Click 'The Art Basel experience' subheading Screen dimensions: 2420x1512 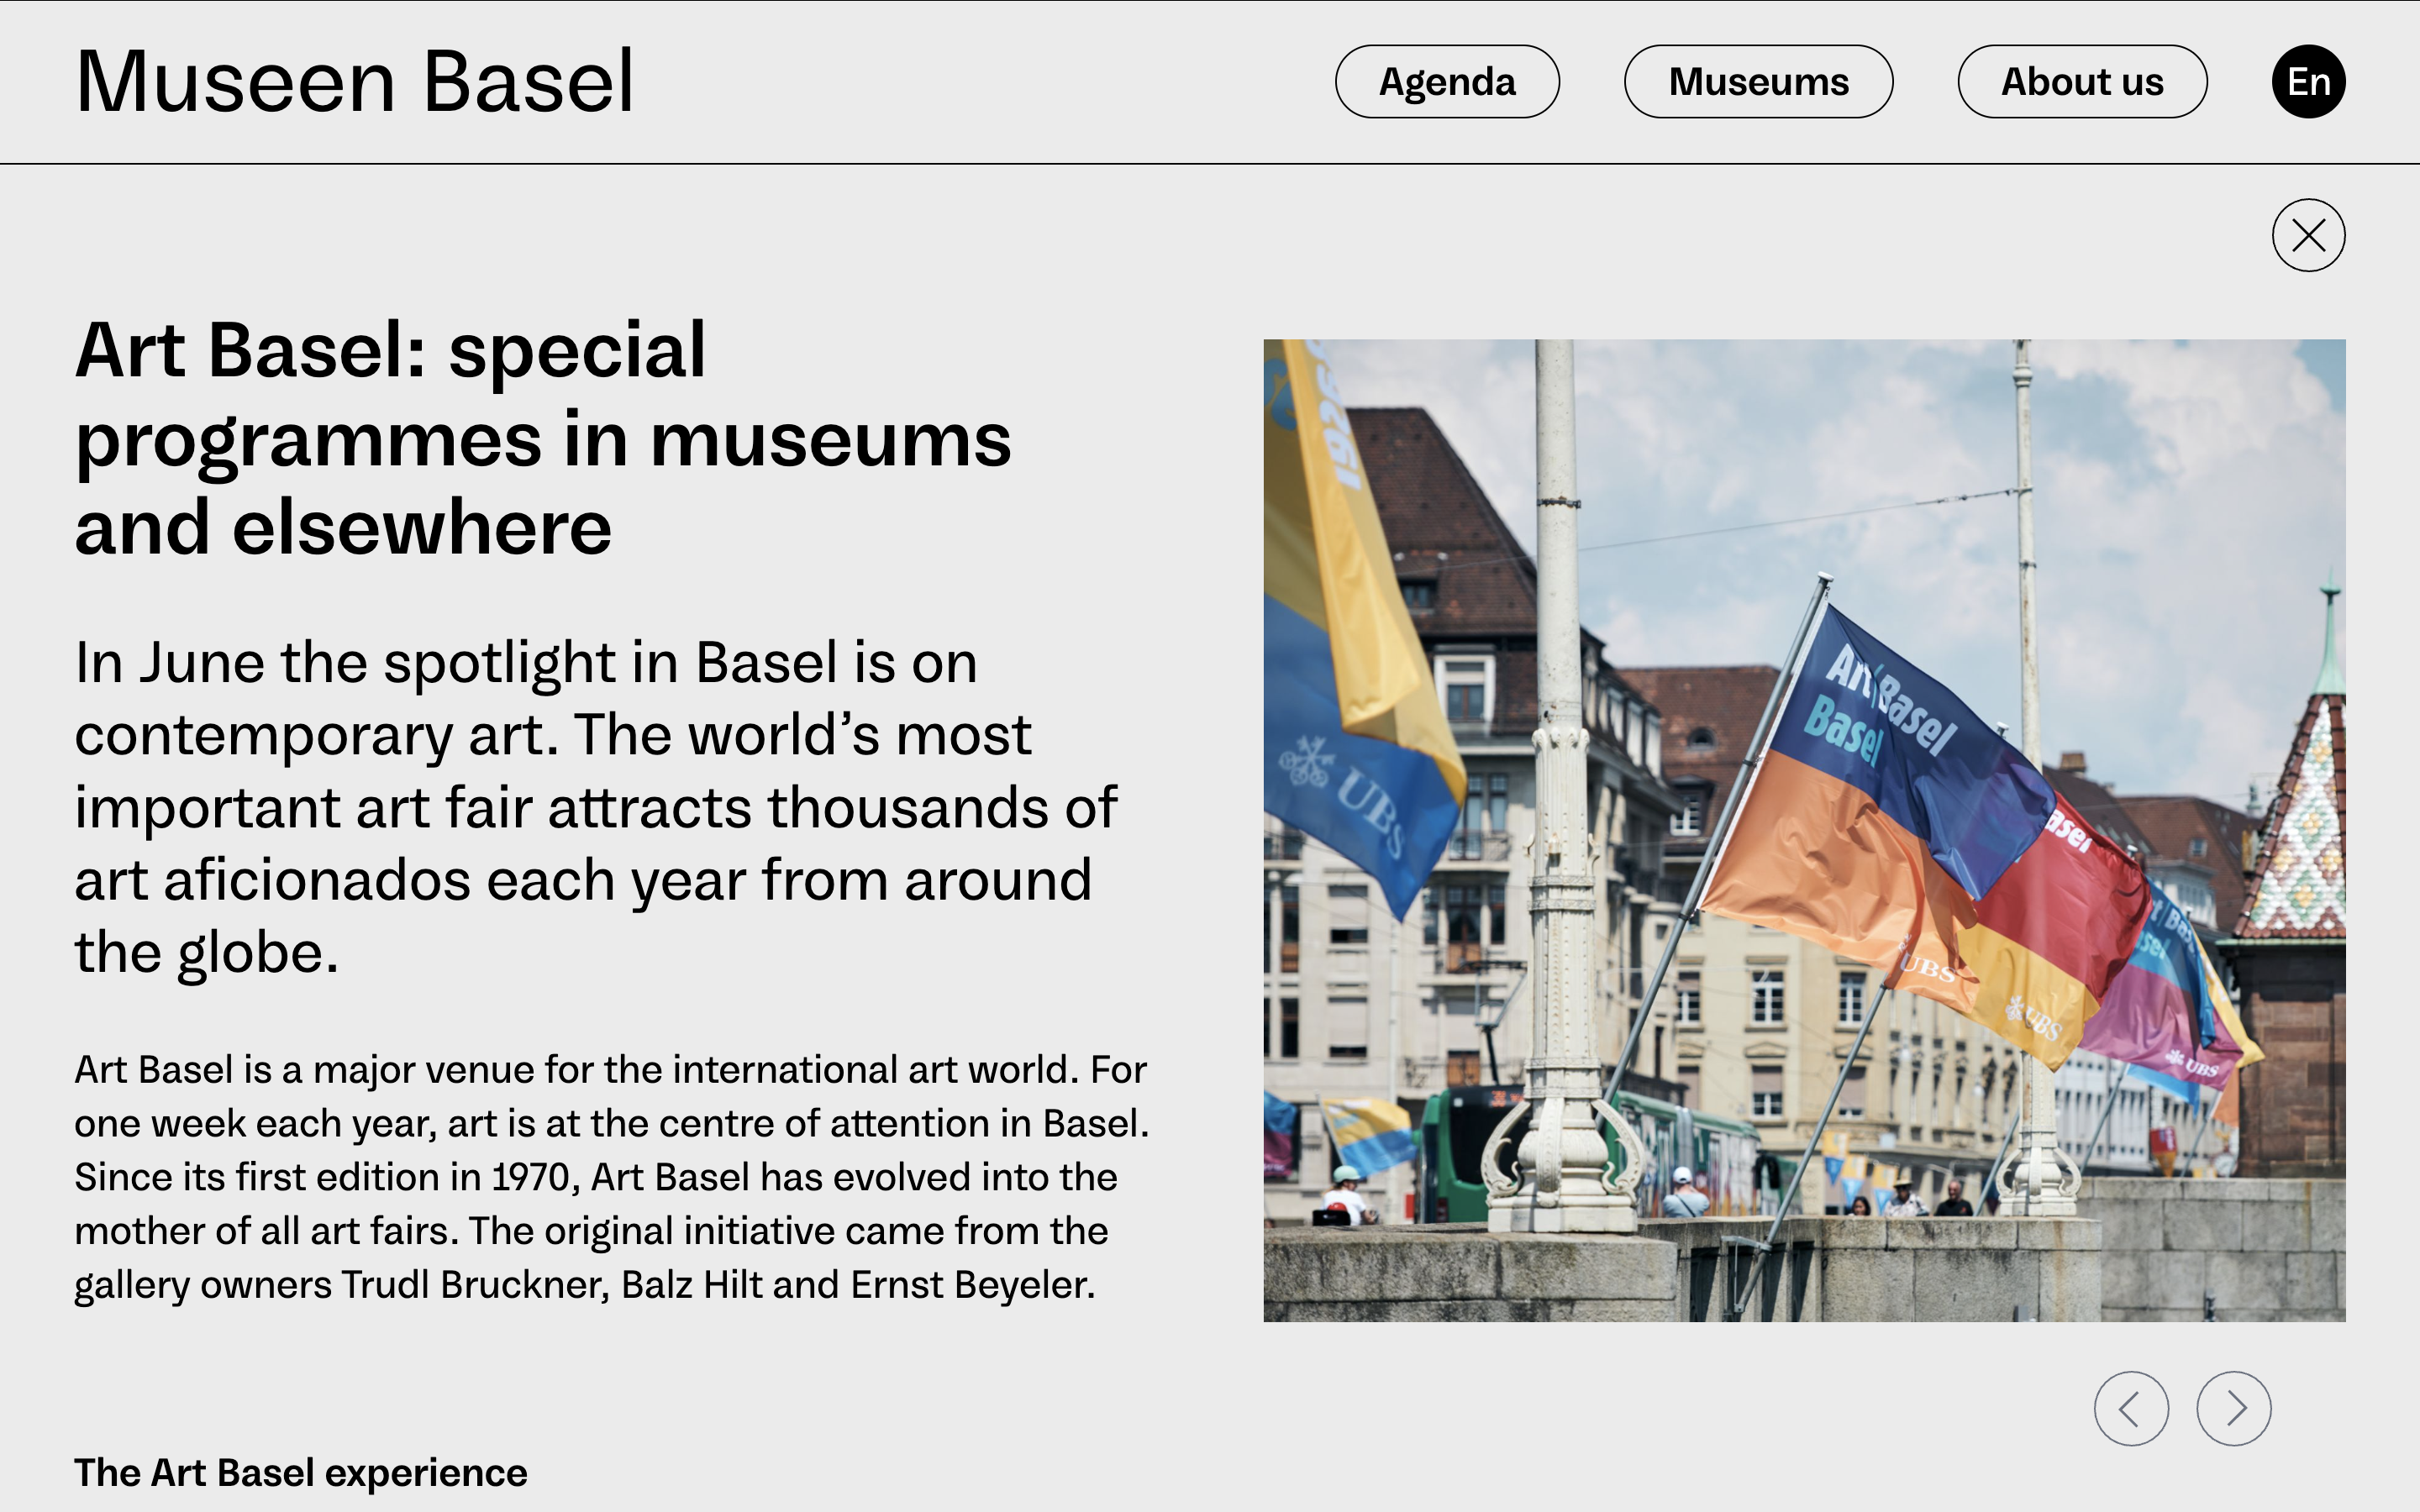click(x=300, y=1472)
